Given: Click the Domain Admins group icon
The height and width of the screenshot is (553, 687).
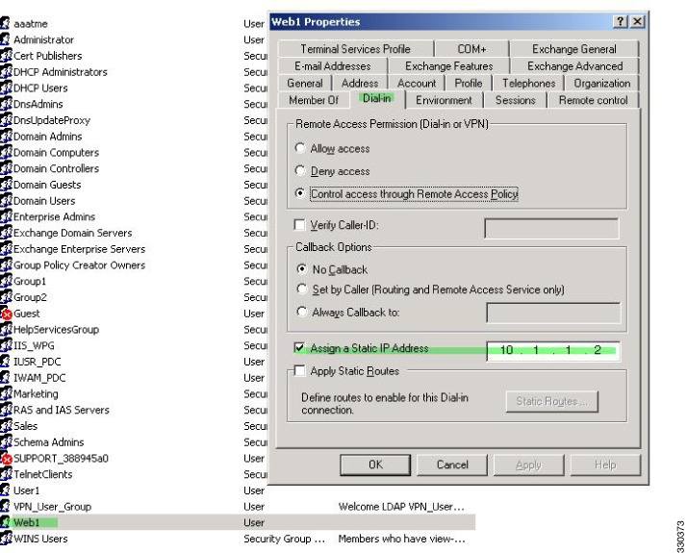Looking at the screenshot, I should [x=6, y=137].
